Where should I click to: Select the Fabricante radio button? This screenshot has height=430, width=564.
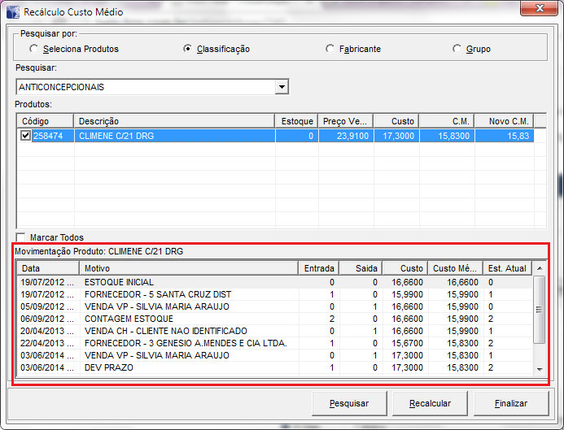[330, 50]
